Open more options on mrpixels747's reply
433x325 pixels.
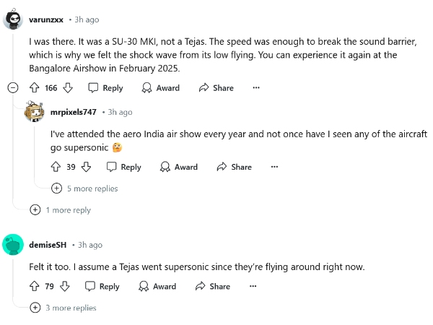click(x=274, y=167)
